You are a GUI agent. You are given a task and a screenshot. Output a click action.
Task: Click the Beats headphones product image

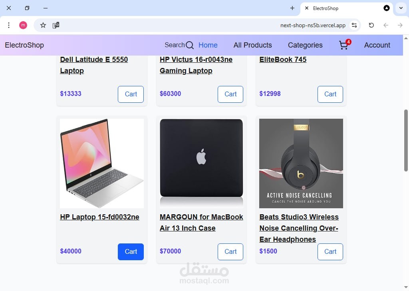(x=301, y=163)
